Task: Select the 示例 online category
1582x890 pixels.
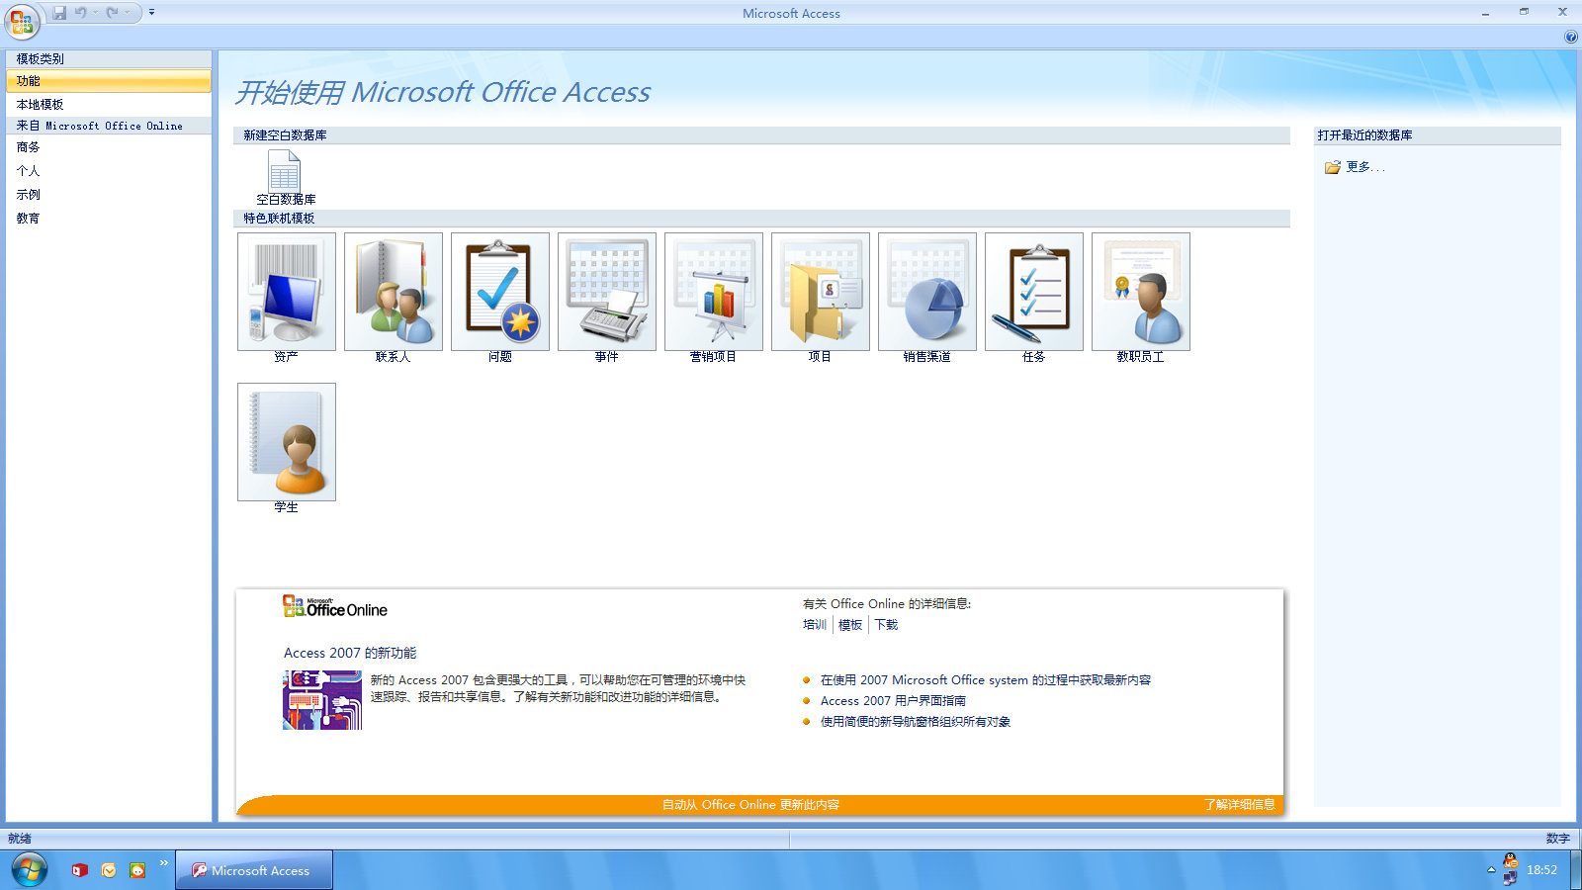Action: 109,195
